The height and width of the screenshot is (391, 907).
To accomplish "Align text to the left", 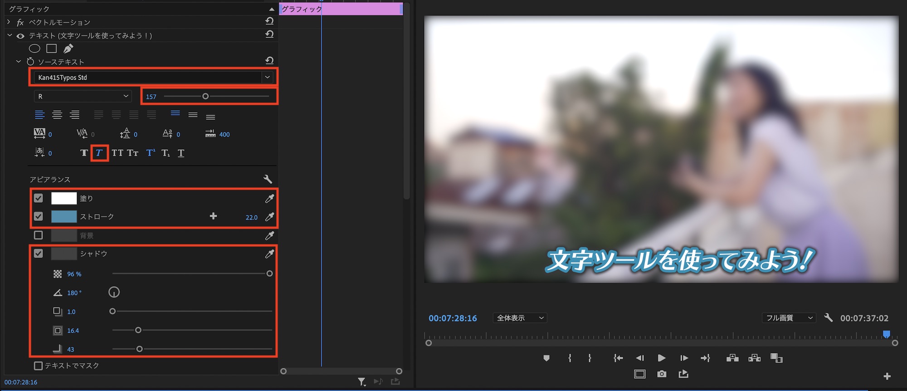I will [40, 115].
